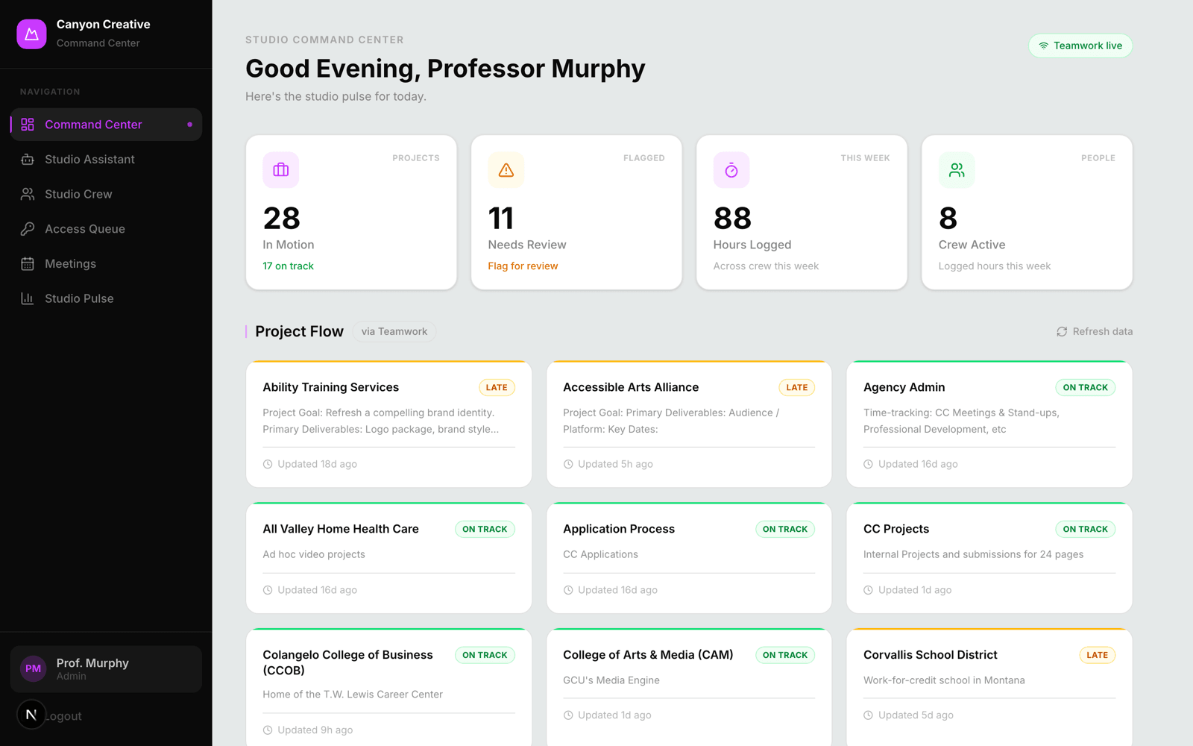This screenshot has height=746, width=1193.
Task: Click the warning triangle icon on the Flagged card
Action: 506,170
